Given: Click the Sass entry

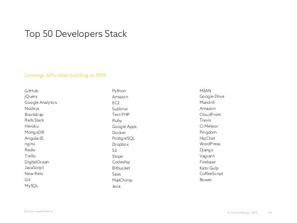Looking at the screenshot, I should click(116, 174).
